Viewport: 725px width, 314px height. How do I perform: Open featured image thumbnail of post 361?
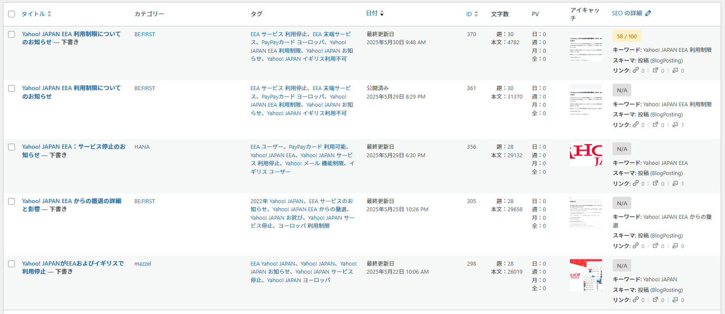[x=586, y=100]
